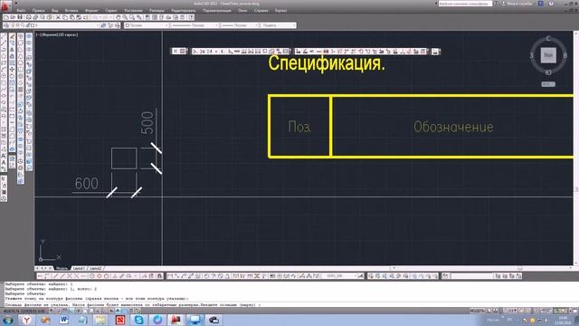Switch to the Layout2 tab
This screenshot has width=579, height=326.
click(96, 268)
